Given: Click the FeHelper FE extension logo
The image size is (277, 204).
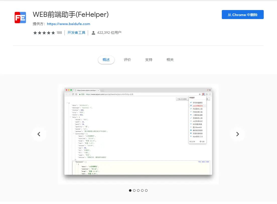Looking at the screenshot, I should pyautogui.click(x=20, y=18).
